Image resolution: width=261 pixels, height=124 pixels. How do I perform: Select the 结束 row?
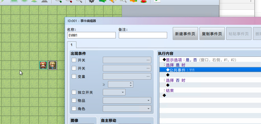click(x=210, y=91)
